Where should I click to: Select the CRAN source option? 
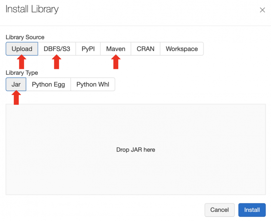click(146, 49)
